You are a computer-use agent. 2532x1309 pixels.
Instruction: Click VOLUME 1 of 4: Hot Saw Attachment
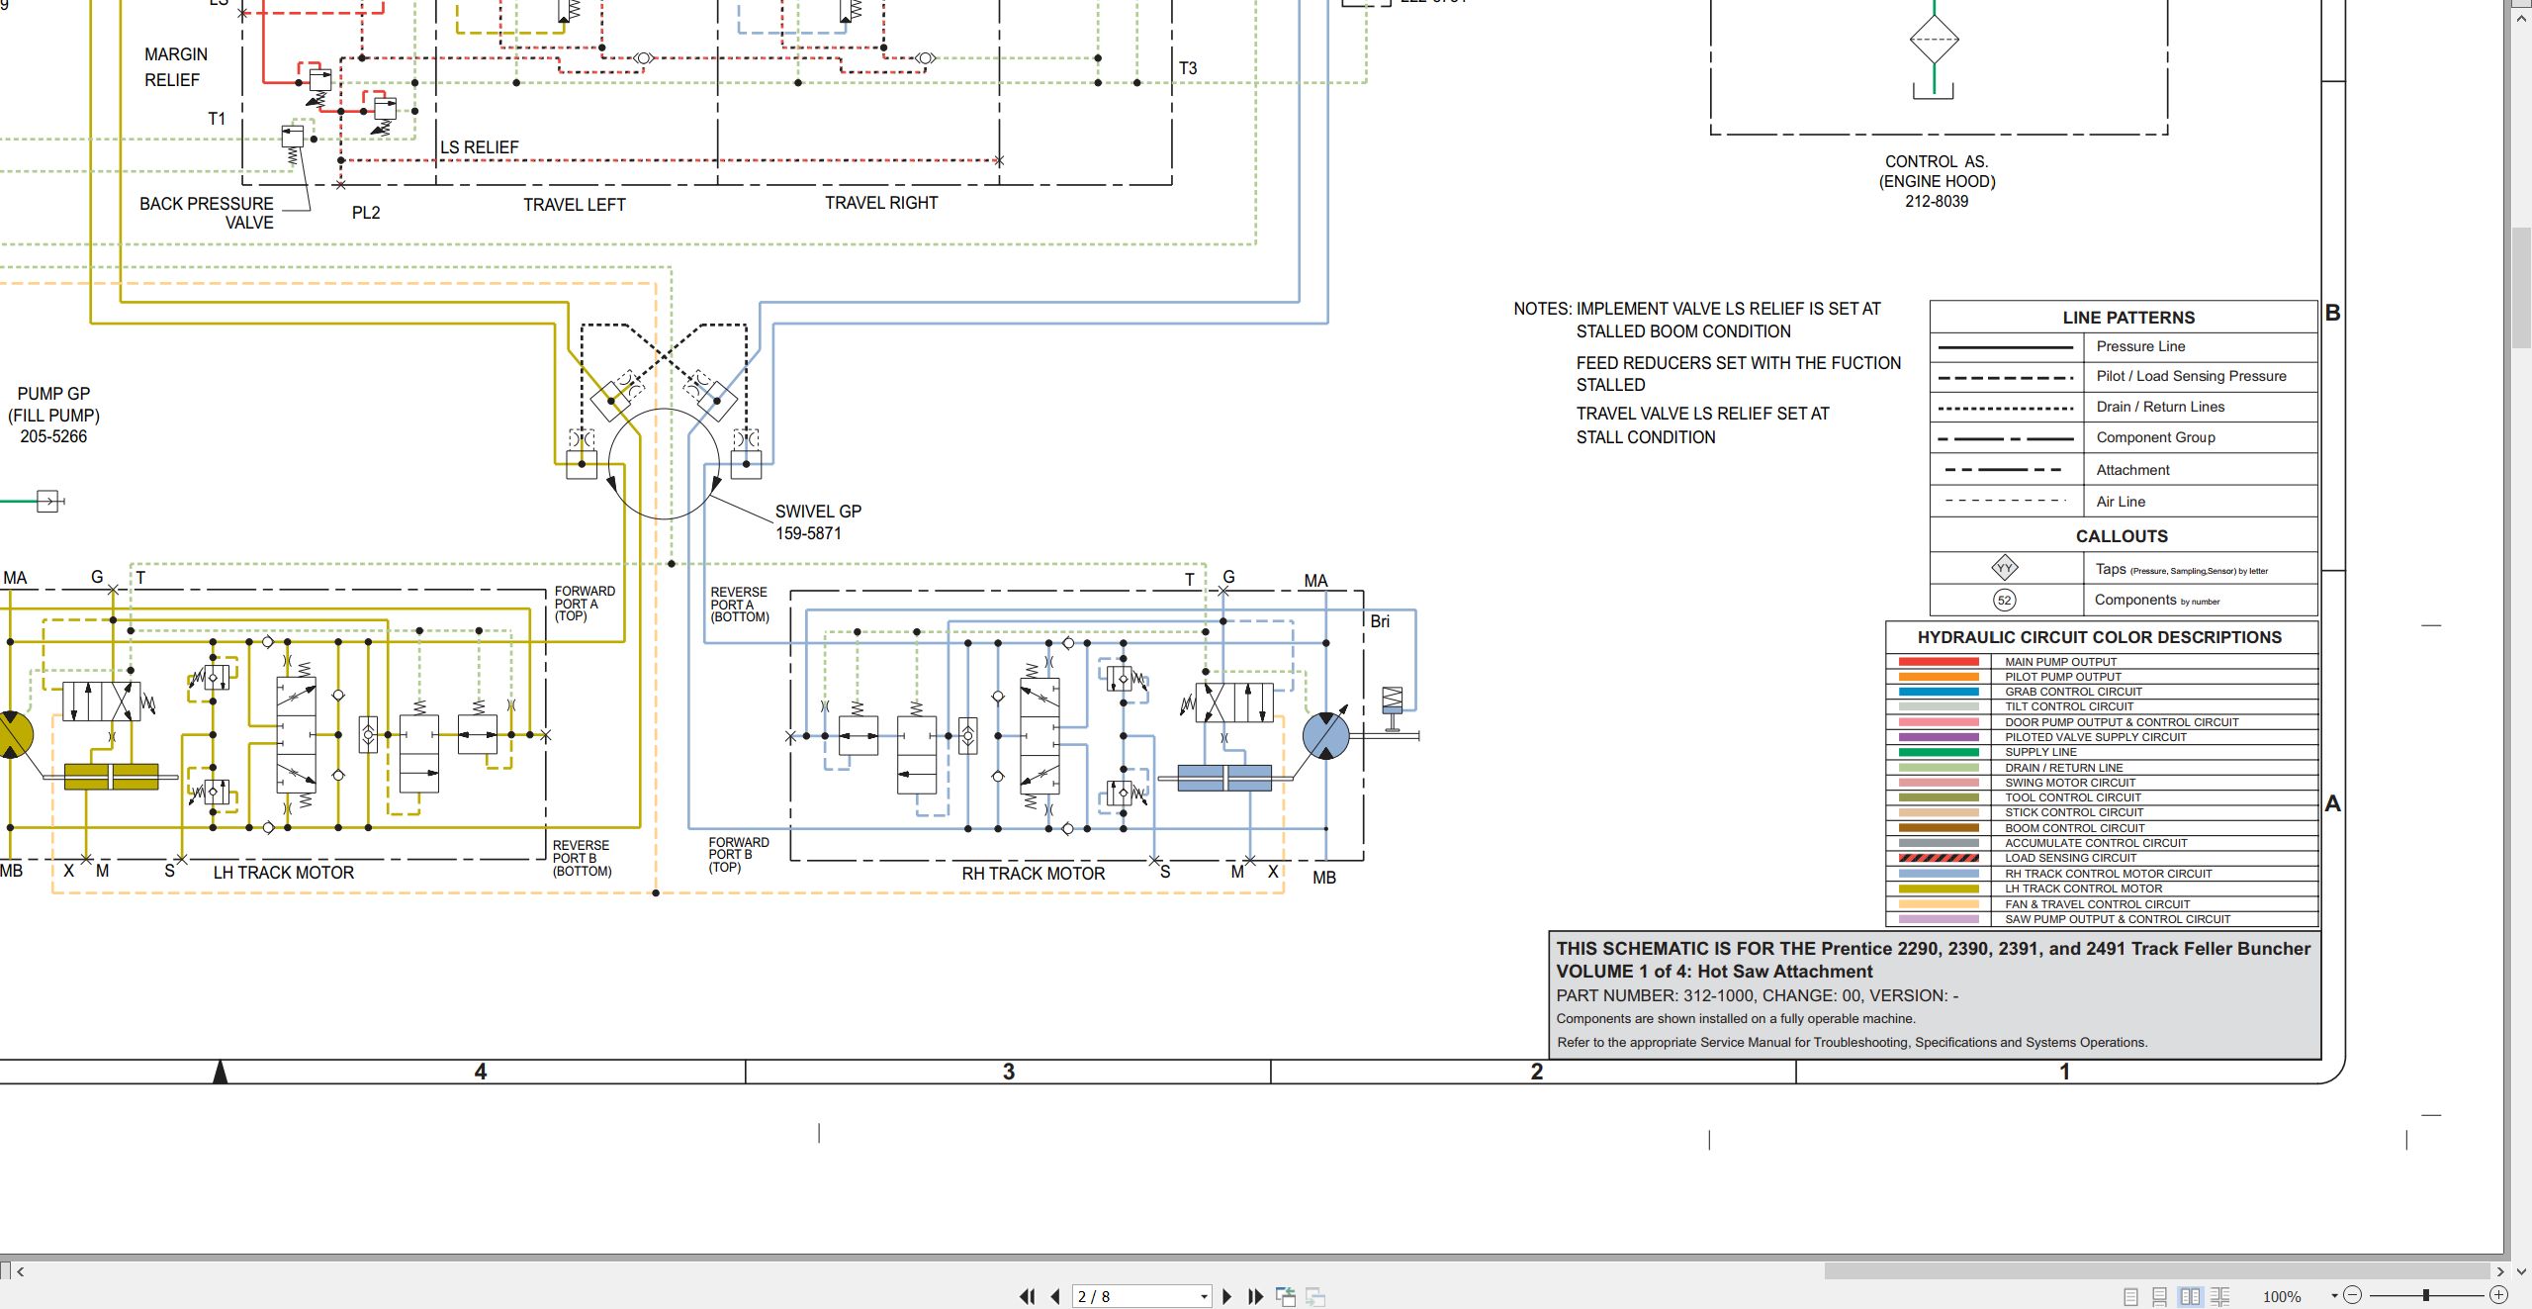coord(1714,972)
